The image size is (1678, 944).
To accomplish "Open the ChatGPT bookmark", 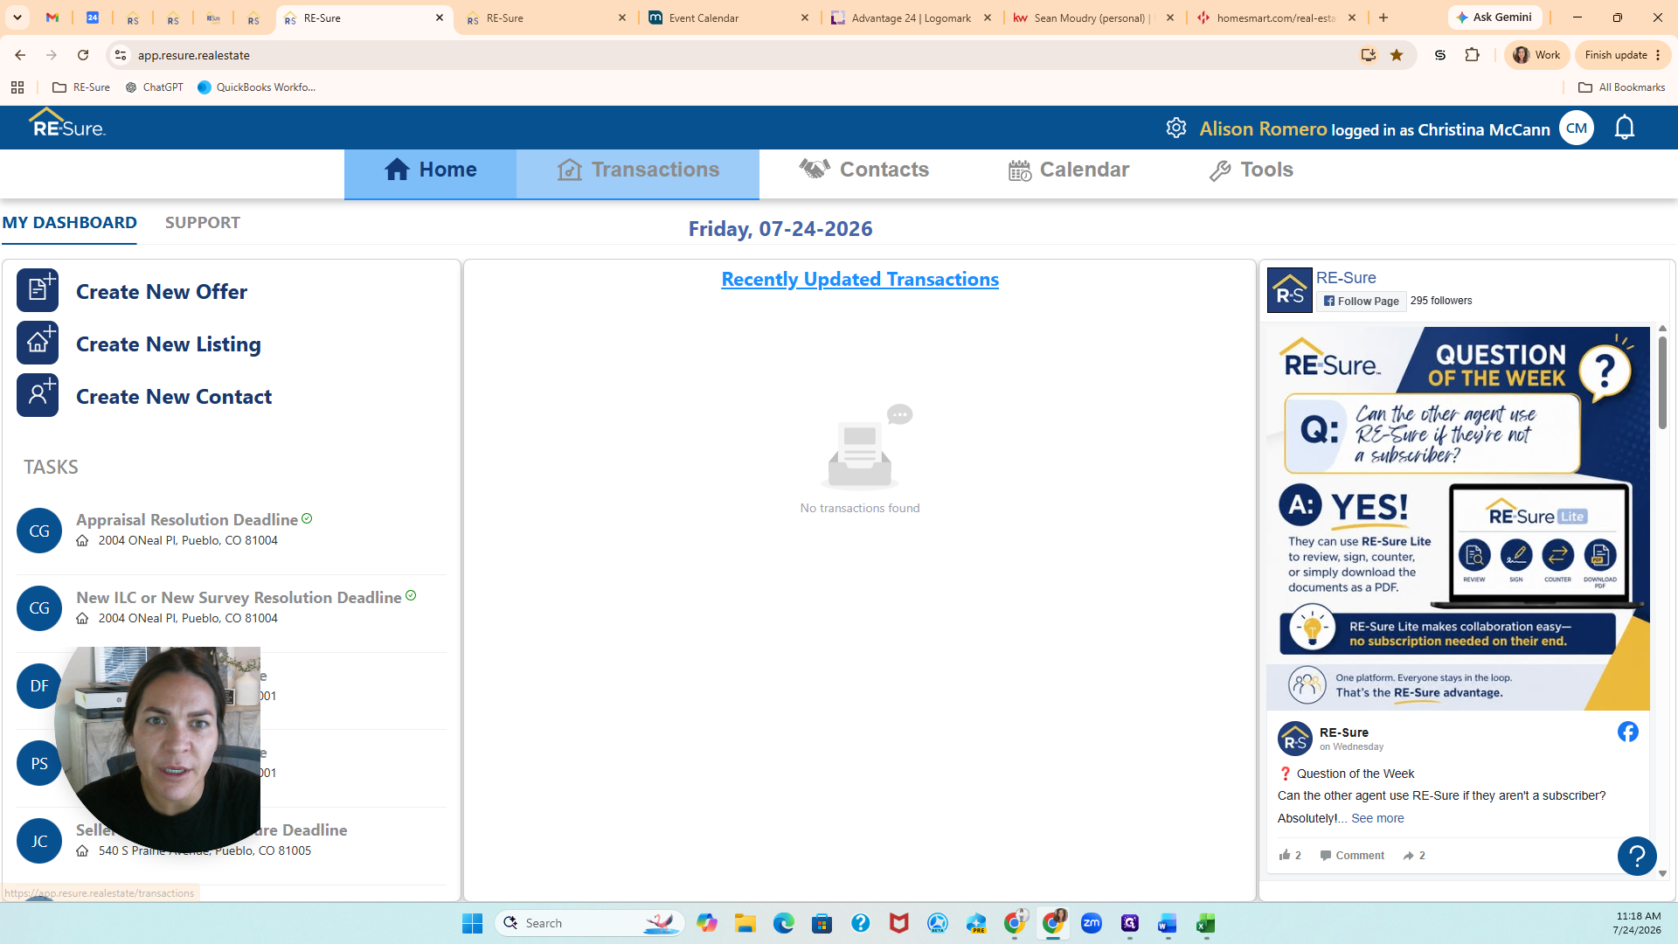I will 155,87.
